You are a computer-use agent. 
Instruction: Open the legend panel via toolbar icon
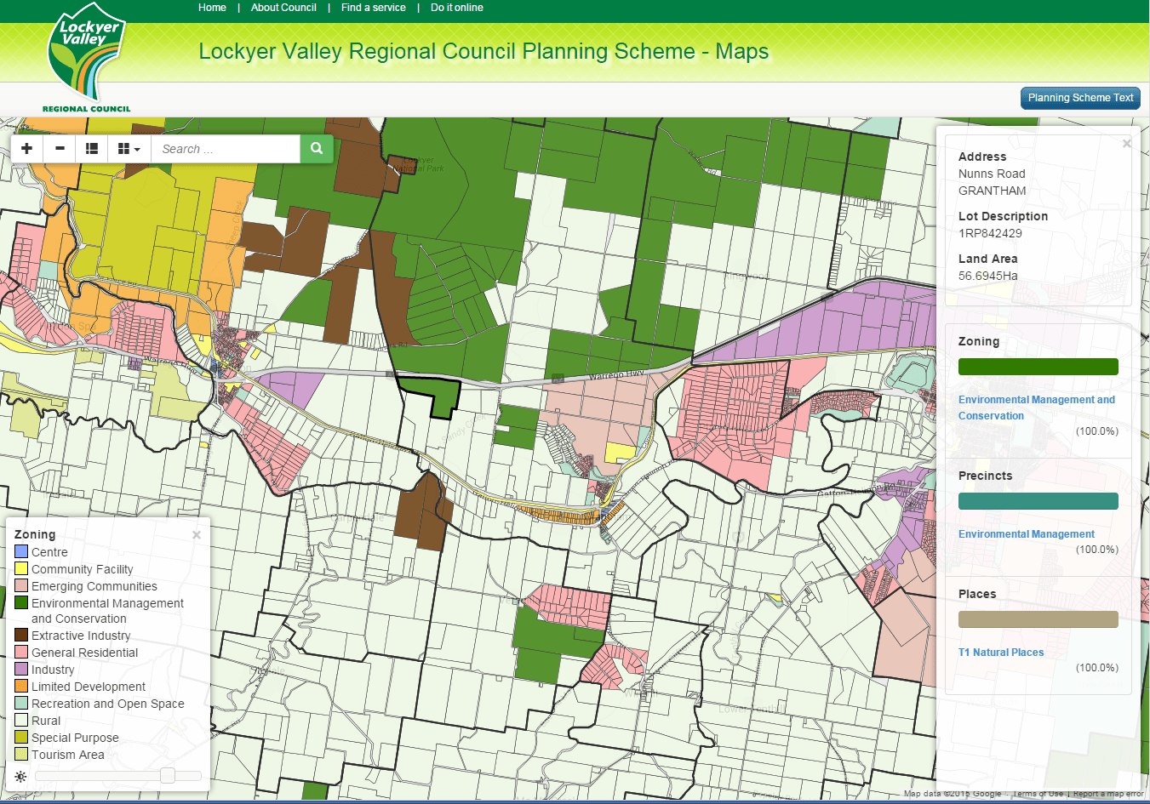pos(91,148)
